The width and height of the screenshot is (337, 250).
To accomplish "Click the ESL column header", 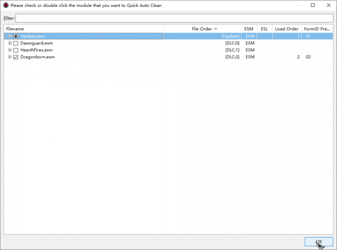I will [x=264, y=29].
